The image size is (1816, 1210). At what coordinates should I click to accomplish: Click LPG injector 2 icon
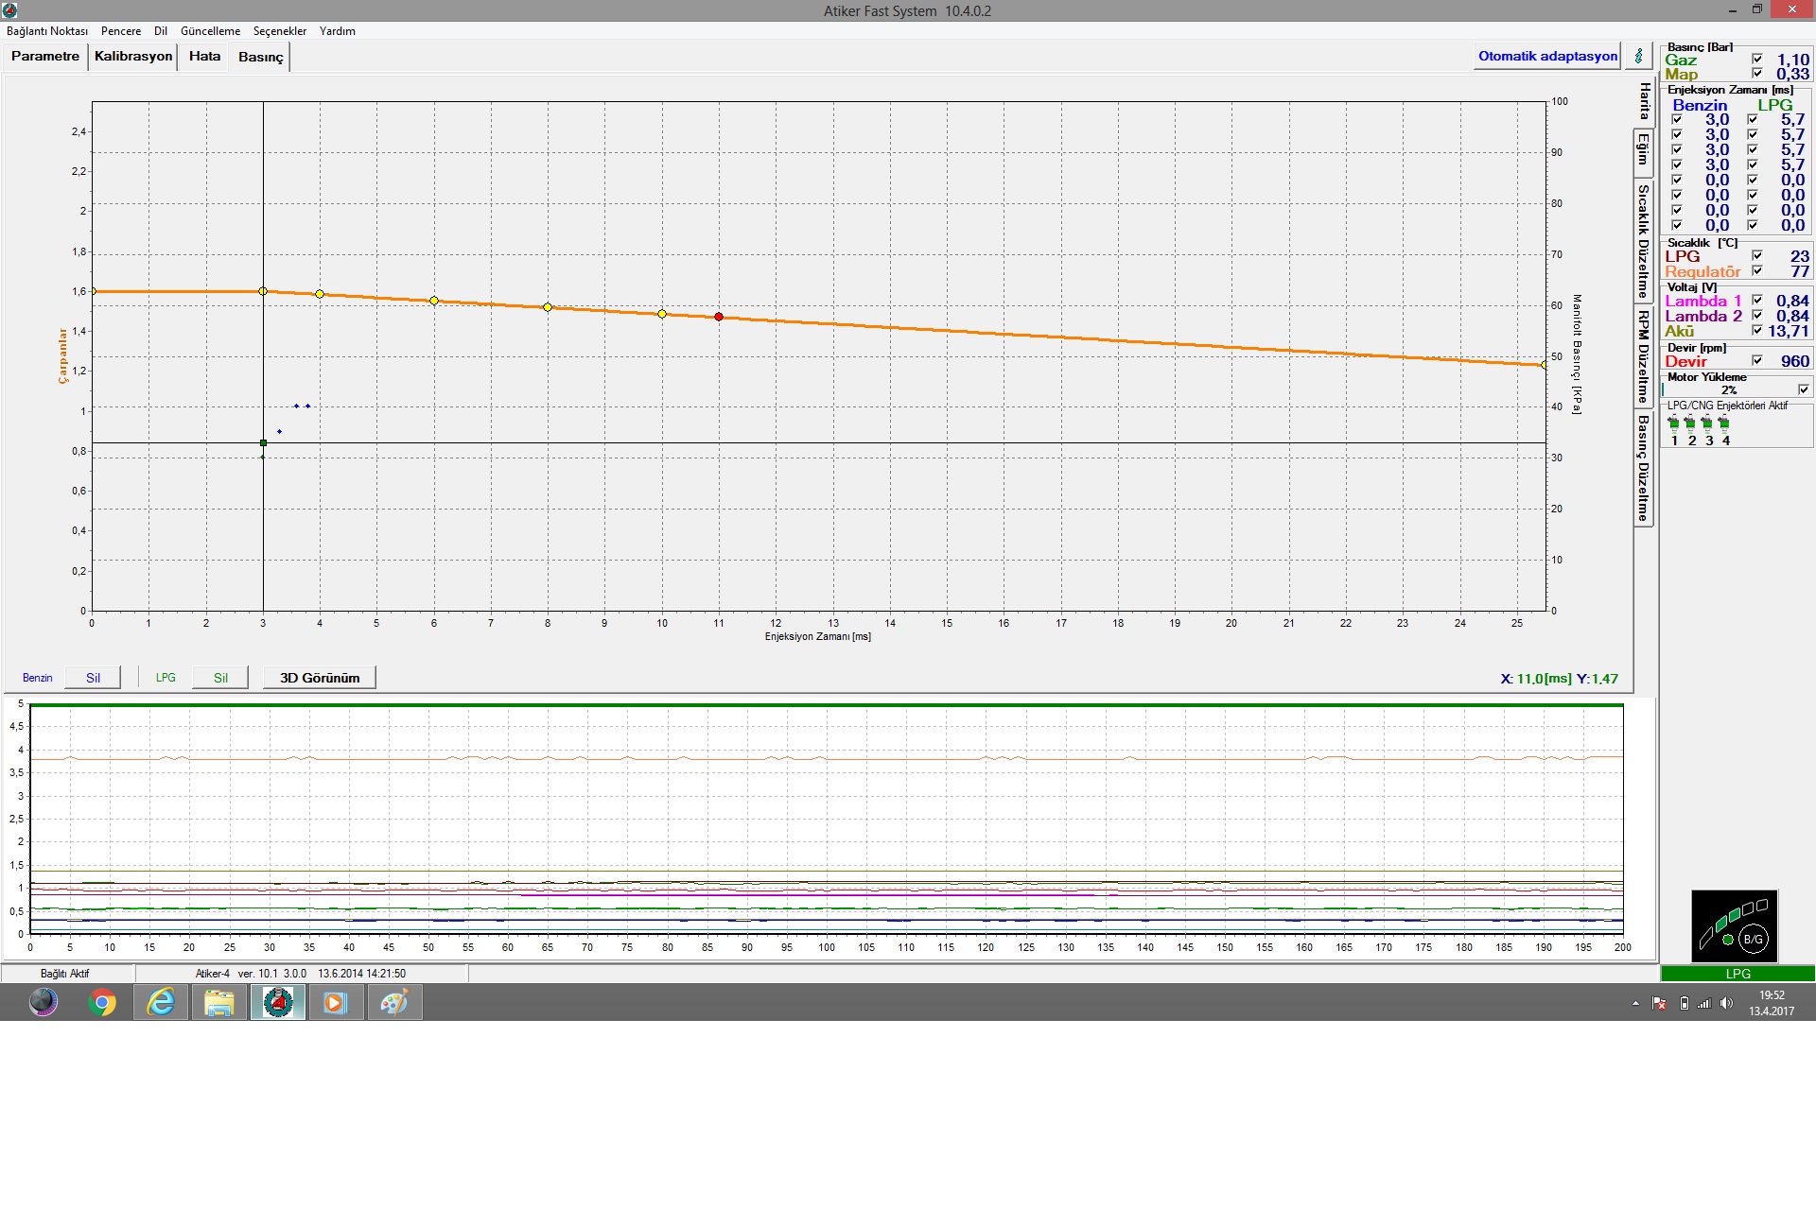point(1690,423)
